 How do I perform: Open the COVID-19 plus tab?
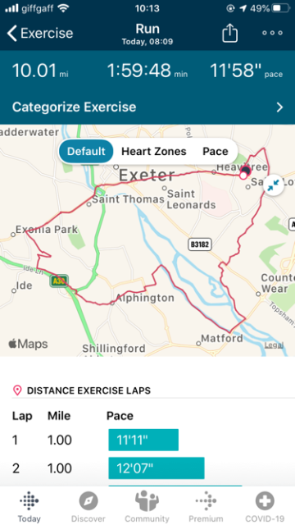pyautogui.click(x=265, y=507)
